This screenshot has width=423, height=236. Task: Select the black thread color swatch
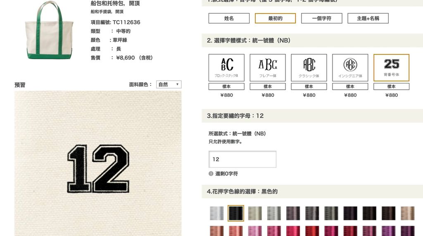236,213
